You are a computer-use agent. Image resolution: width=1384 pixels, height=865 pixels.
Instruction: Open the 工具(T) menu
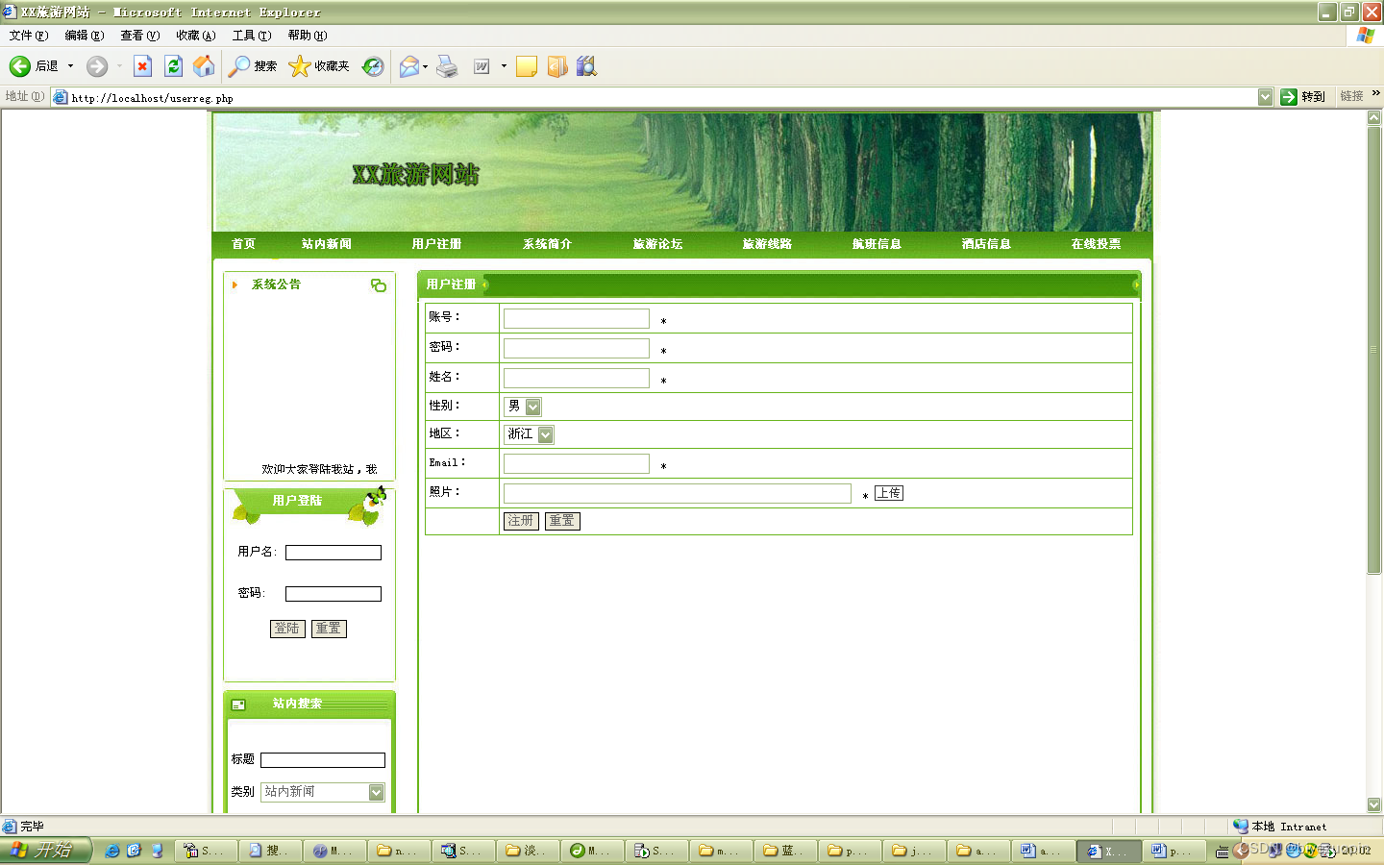252,36
